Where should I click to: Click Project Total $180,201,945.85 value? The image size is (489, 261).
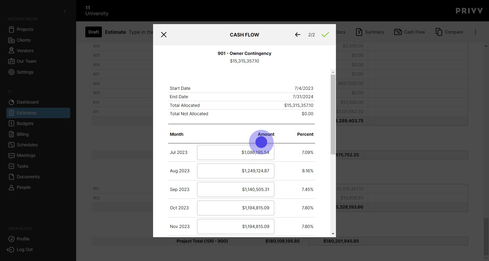pos(341,241)
